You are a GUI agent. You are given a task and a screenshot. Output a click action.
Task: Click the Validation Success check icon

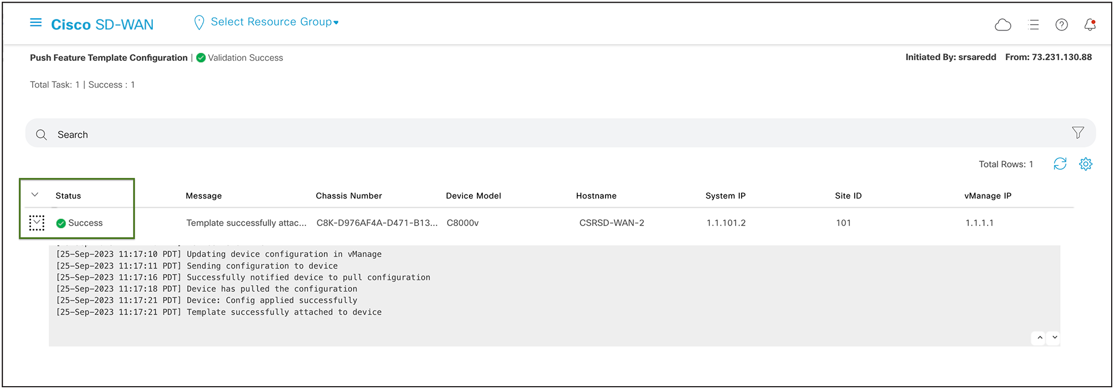pyautogui.click(x=201, y=57)
